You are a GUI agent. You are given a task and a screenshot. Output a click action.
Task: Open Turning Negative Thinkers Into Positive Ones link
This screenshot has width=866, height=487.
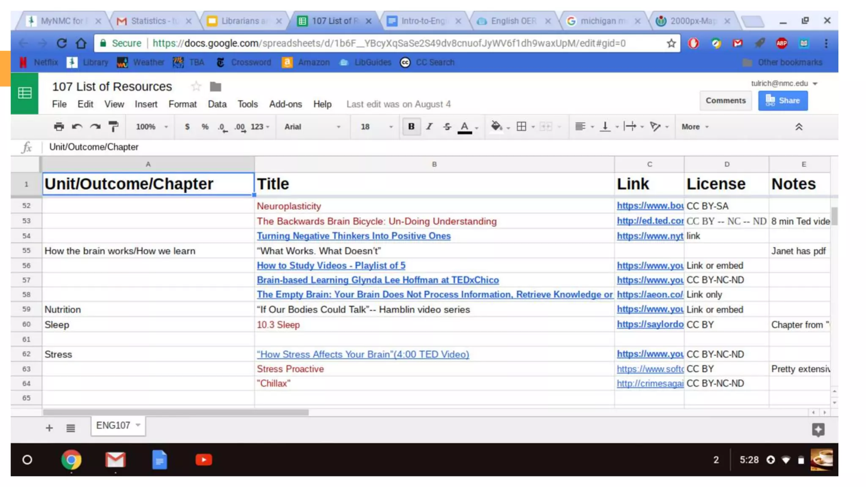click(354, 236)
